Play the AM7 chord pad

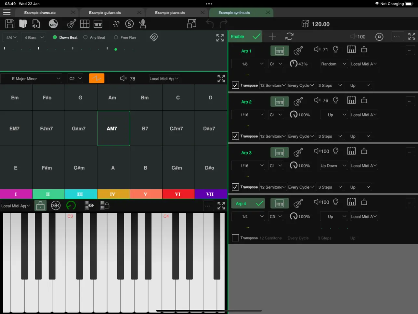click(113, 128)
